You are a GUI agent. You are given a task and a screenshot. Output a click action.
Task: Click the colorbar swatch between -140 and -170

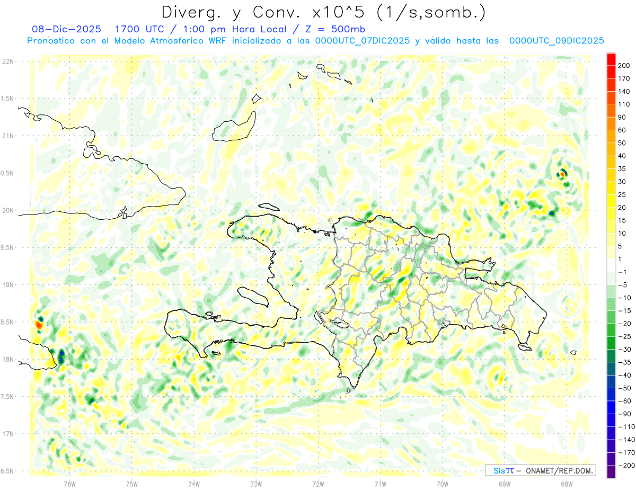[x=611, y=447]
